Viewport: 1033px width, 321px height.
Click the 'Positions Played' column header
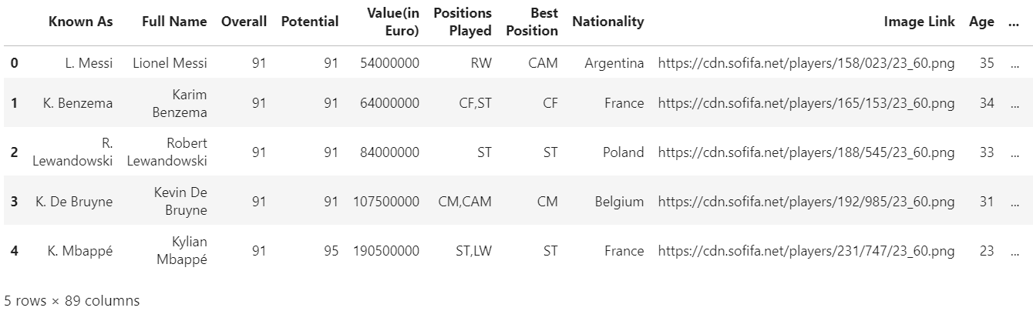click(x=462, y=22)
